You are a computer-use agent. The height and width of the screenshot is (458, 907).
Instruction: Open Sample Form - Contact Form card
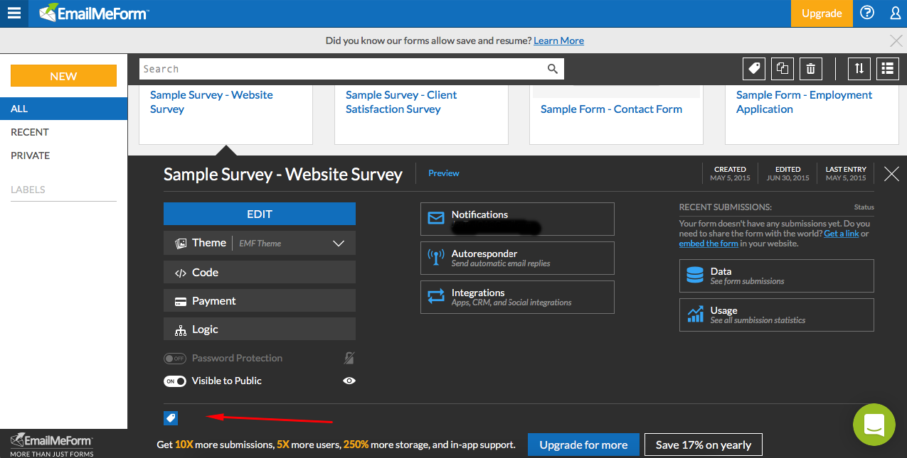pyautogui.click(x=616, y=114)
